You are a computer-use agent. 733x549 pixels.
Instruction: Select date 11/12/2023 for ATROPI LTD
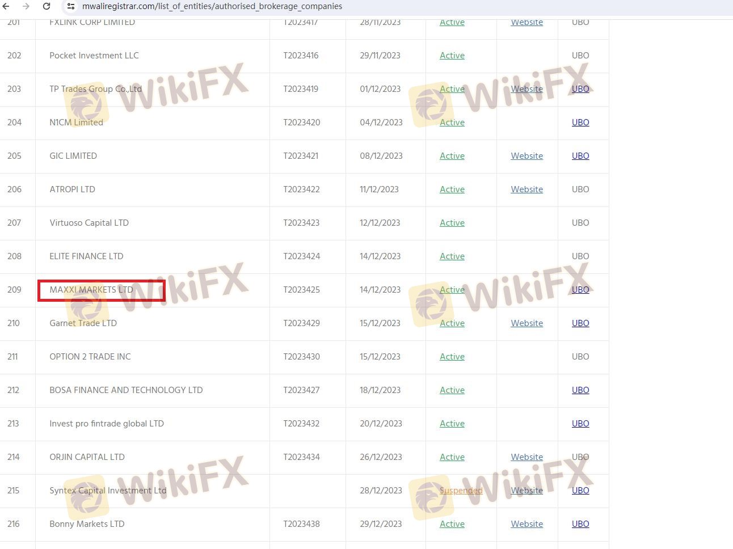[380, 189]
